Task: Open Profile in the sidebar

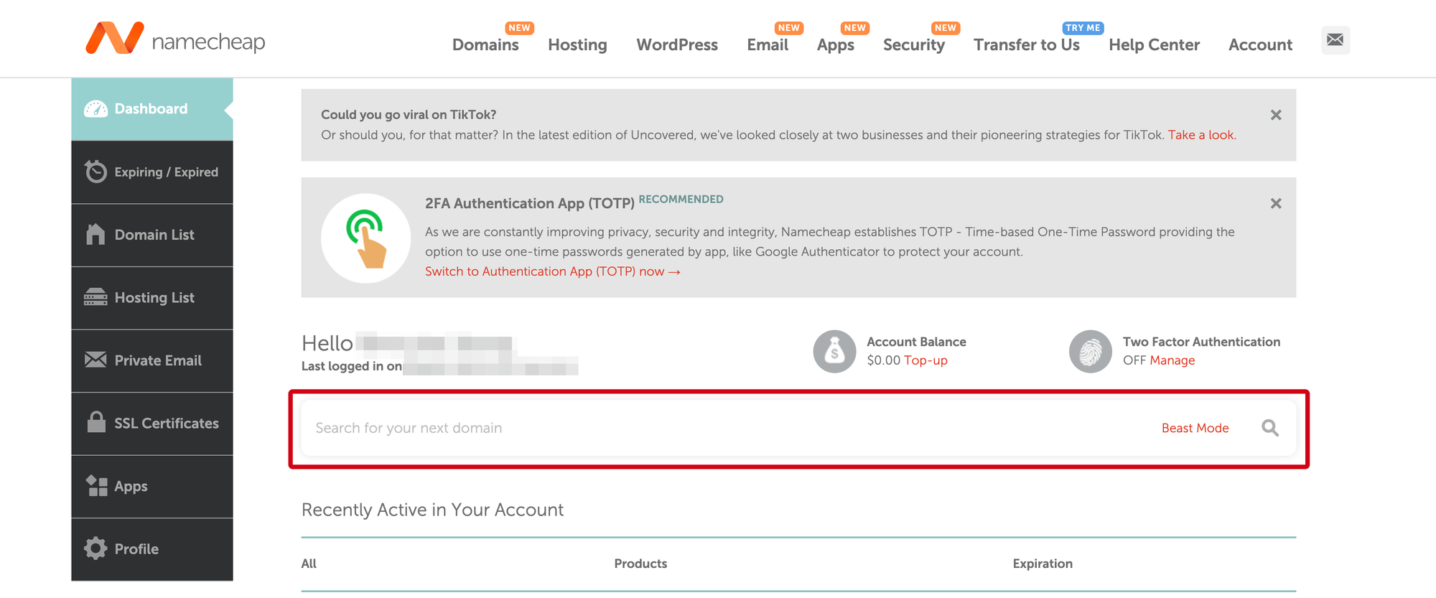Action: pyautogui.click(x=152, y=549)
